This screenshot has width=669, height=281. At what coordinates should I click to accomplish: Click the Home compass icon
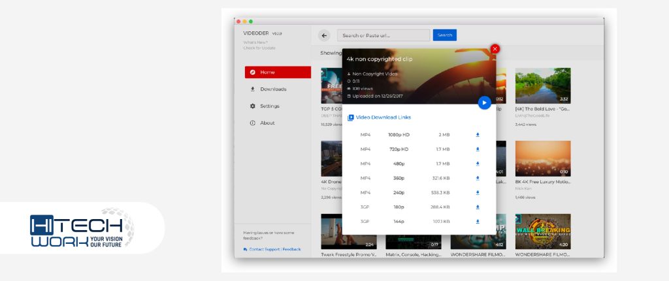coord(253,72)
